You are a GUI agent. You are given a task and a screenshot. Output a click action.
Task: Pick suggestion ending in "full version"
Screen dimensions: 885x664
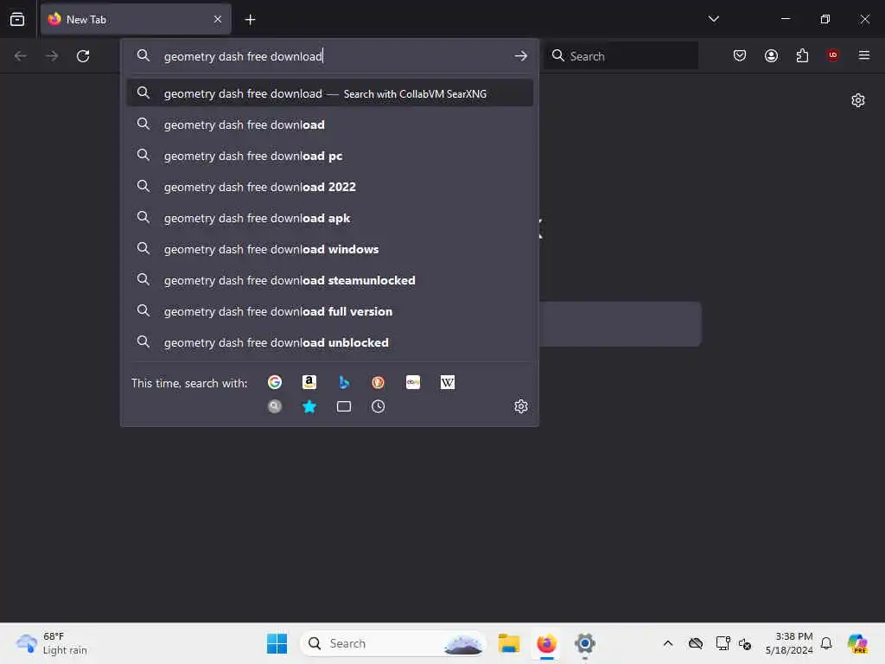pos(329,311)
